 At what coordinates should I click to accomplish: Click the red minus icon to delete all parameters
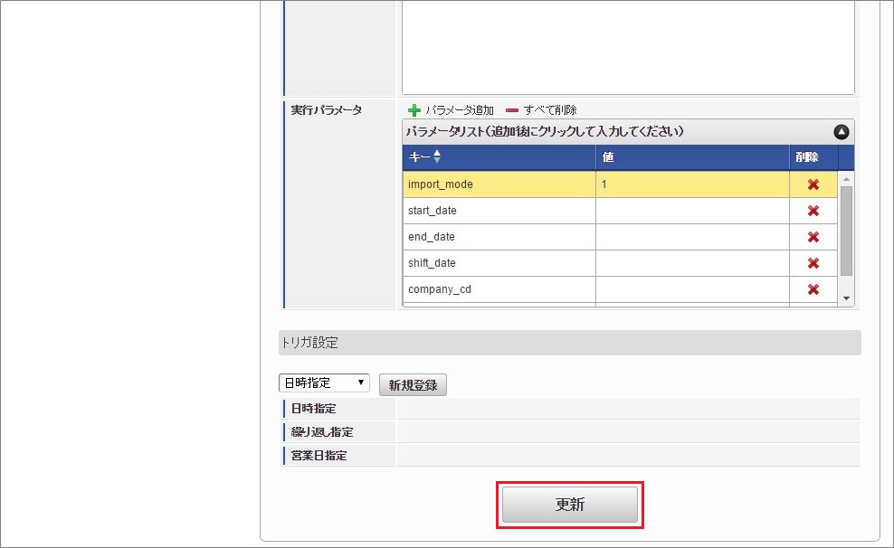[512, 109]
